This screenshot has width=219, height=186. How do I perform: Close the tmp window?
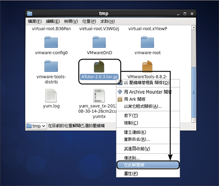192,14
